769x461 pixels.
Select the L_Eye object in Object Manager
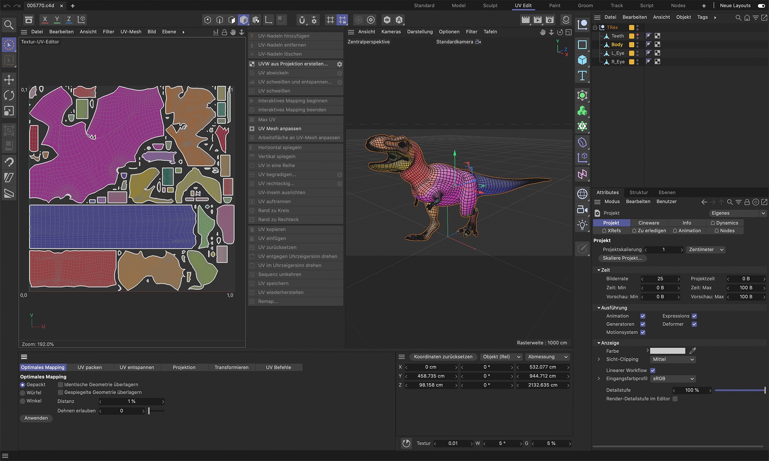(x=618, y=53)
